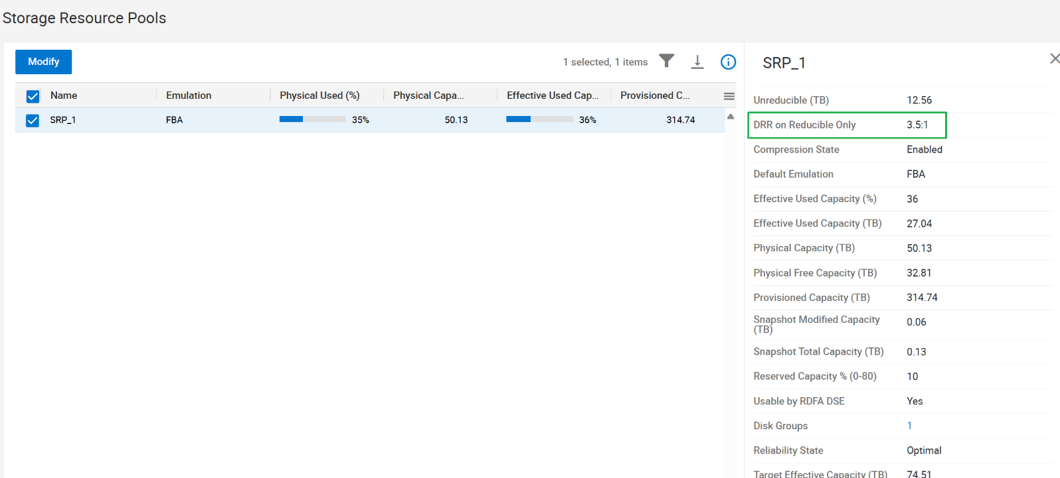Screen dimensions: 1060x478
Task: Sort by the Name column header
Action: pos(64,95)
